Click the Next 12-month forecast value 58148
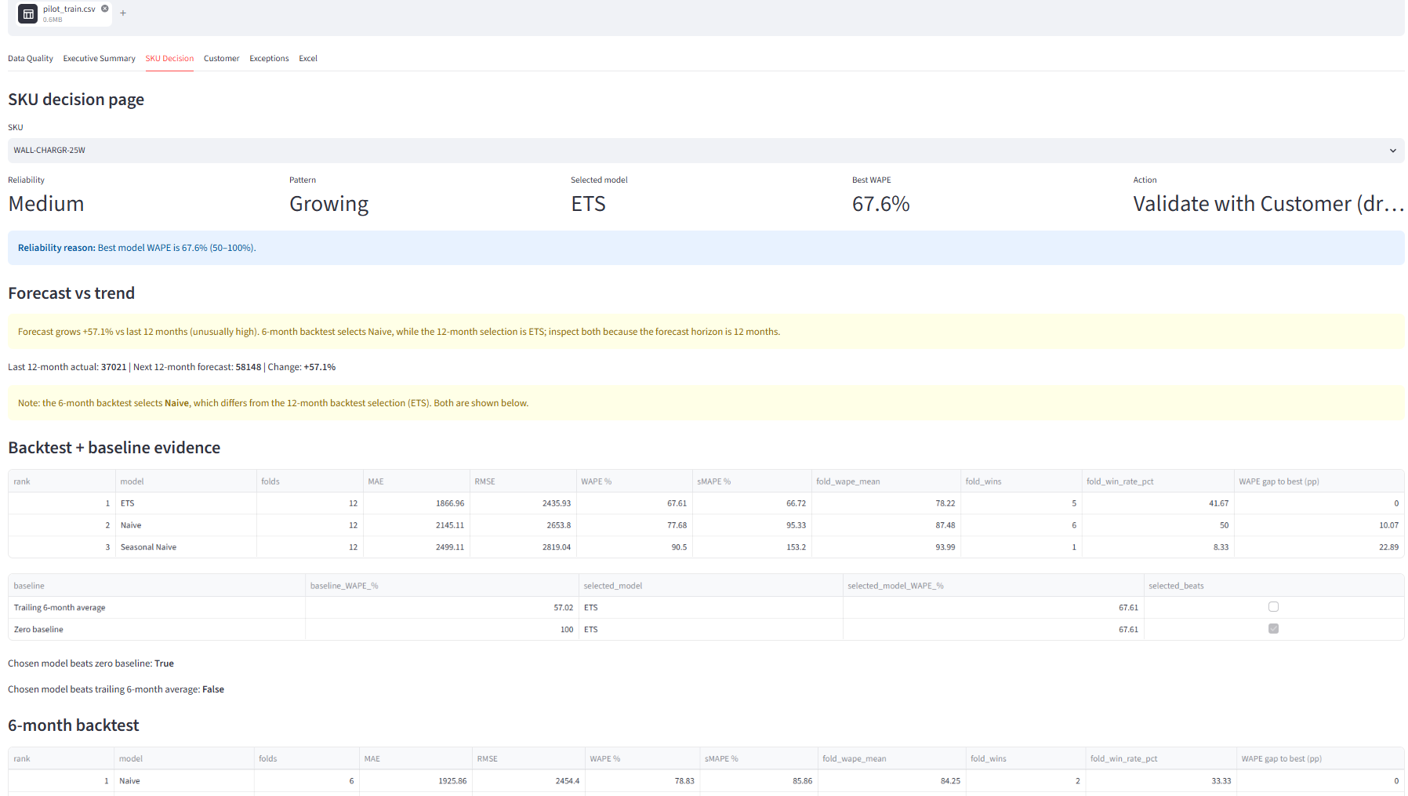The width and height of the screenshot is (1408, 796). tap(248, 367)
